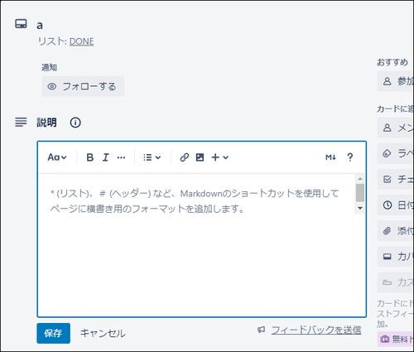Open editor help question mark
Image resolution: width=414 pixels, height=352 pixels.
pos(350,157)
